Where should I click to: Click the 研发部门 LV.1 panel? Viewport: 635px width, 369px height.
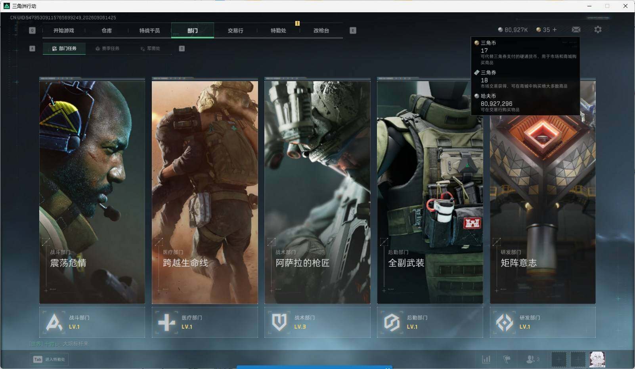click(543, 322)
